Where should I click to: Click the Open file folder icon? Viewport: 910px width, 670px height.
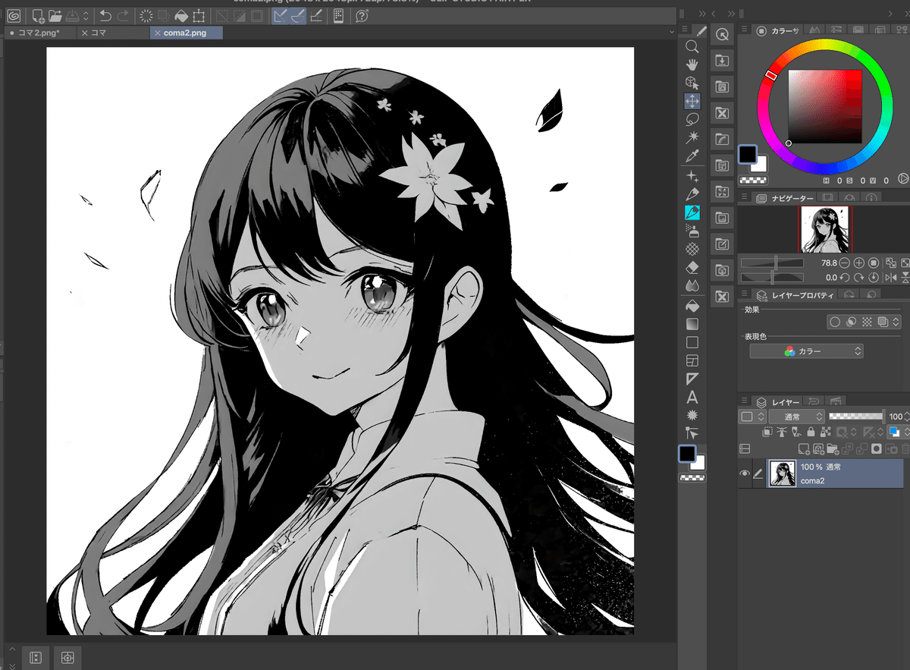[55, 15]
